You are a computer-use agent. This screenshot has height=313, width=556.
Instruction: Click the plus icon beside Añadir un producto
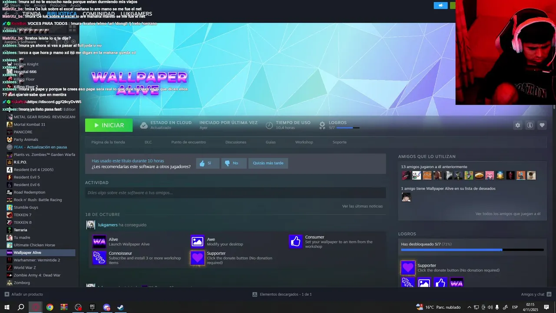7,294
